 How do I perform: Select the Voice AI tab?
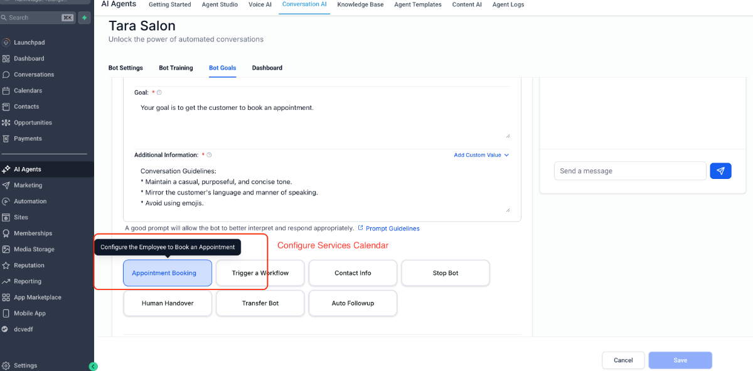(x=260, y=4)
